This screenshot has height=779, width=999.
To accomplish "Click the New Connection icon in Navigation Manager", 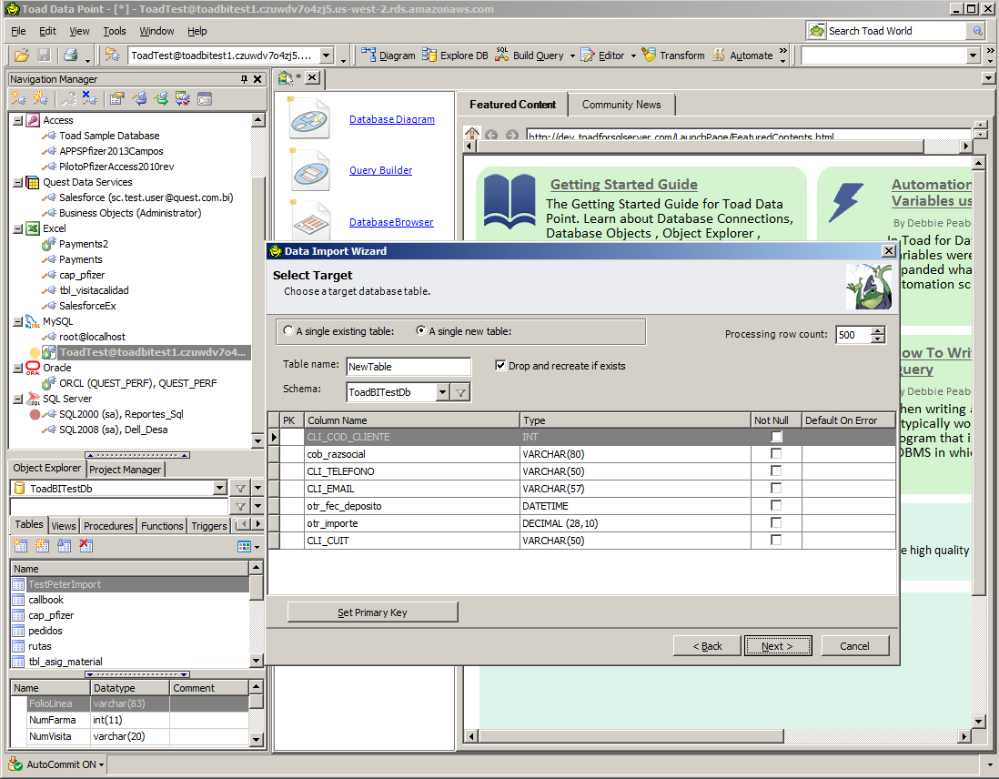I will [x=19, y=99].
